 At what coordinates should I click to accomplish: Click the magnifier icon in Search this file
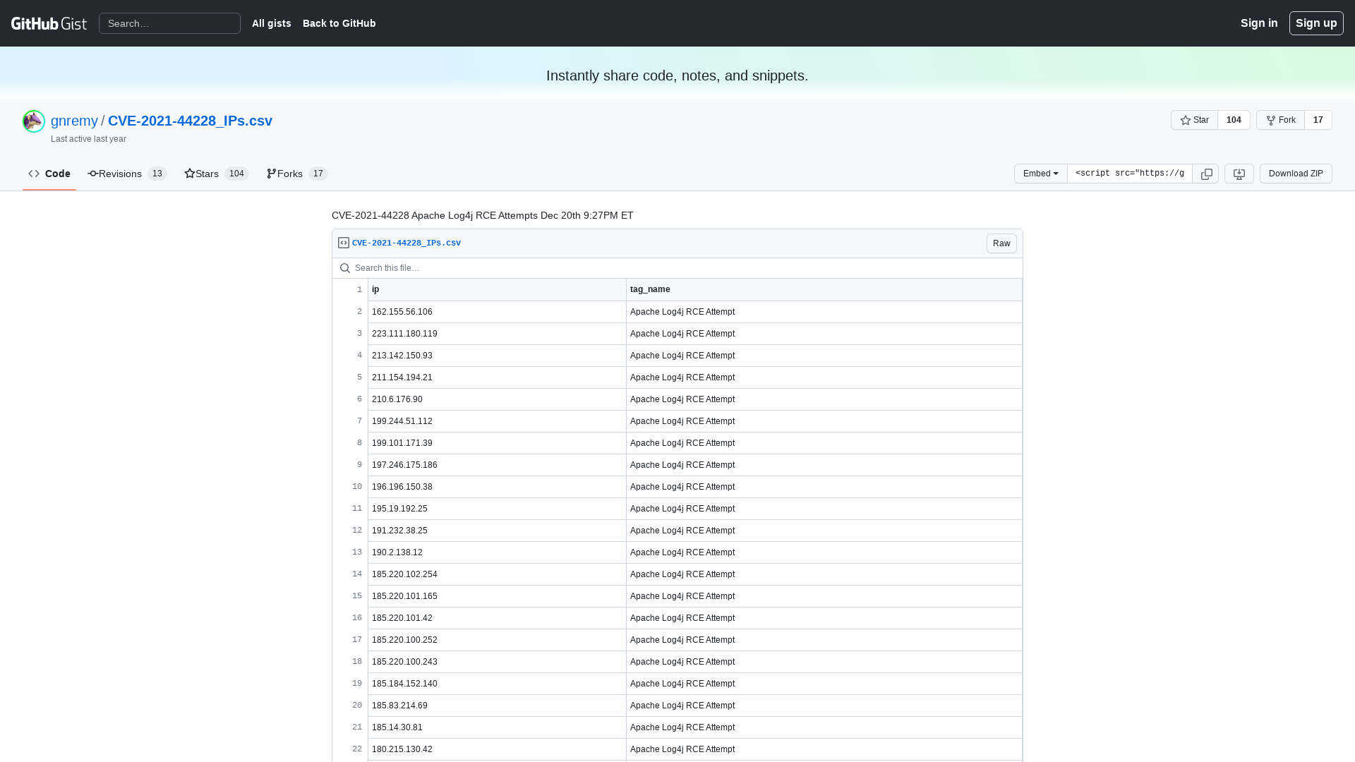(x=345, y=268)
